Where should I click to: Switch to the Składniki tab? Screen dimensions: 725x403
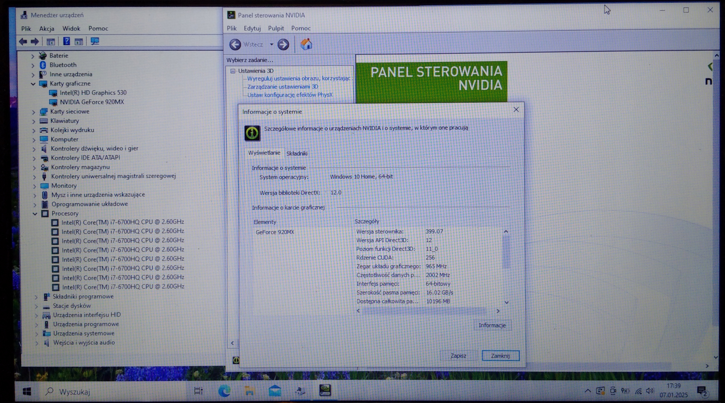[297, 153]
